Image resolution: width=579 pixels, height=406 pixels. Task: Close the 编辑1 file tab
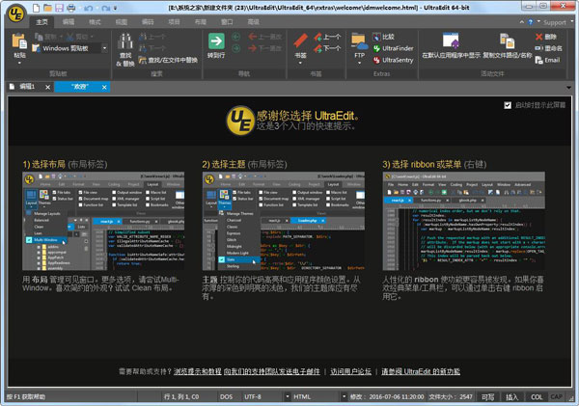(47, 87)
